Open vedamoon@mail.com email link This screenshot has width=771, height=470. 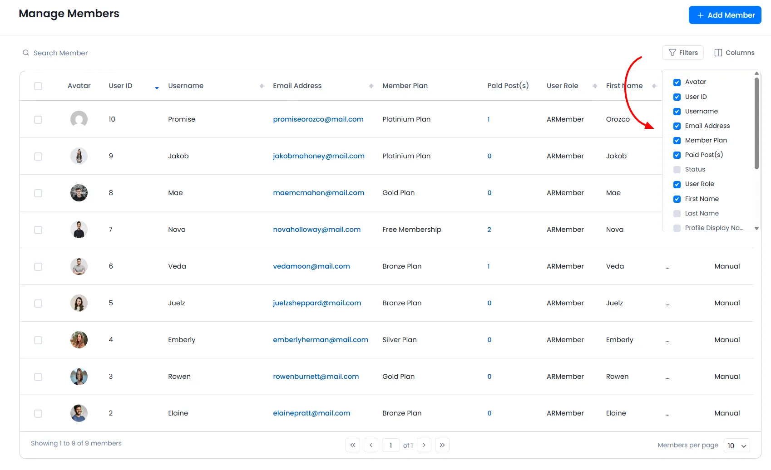click(x=311, y=266)
